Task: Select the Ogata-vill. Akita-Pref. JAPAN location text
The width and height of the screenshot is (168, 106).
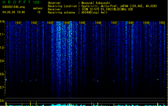Action: click(x=119, y=6)
